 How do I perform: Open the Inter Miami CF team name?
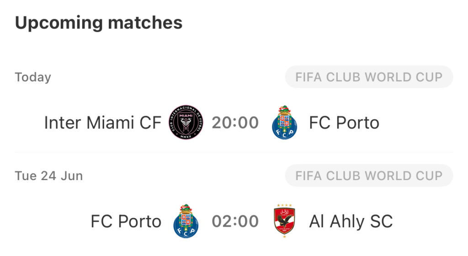(103, 123)
